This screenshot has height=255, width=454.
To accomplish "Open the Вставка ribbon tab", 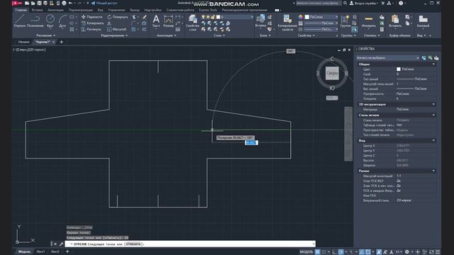I will (37, 10).
